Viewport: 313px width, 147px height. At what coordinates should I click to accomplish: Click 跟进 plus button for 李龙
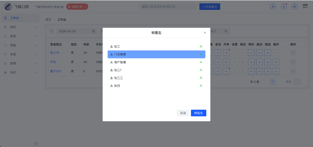coord(268,62)
